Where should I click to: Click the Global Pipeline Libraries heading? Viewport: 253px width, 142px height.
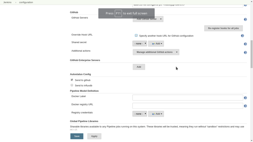click(84, 121)
